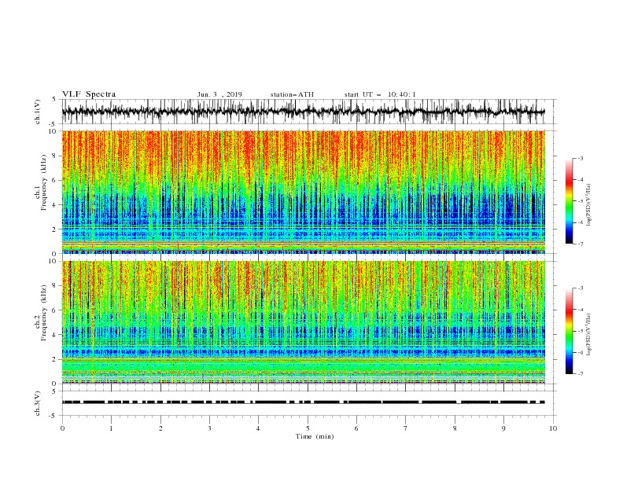Click inside the ch.1 spectrogram panel
Screen dimensions: 623x481
pos(303,192)
